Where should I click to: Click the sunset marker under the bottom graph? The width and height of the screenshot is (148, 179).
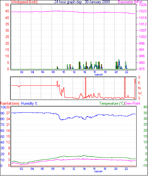coord(98,171)
